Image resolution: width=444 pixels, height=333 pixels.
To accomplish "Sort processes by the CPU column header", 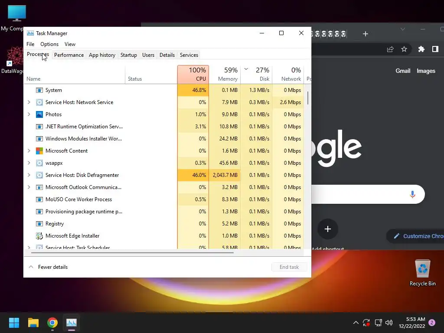I will pos(193,75).
